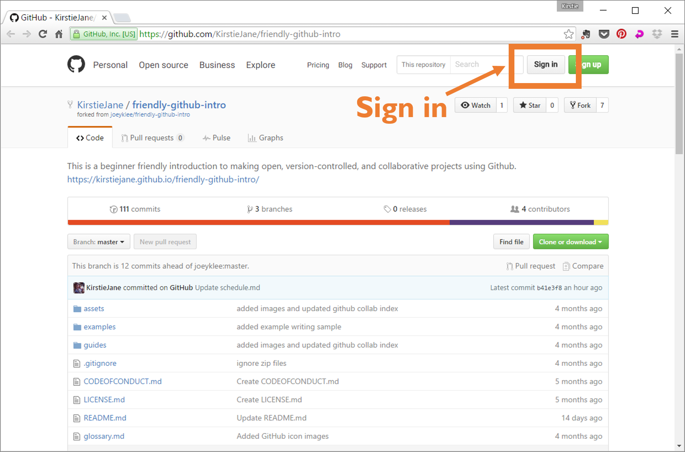Click the examples folder icon
Screen dimensions: 685x452
(77, 327)
